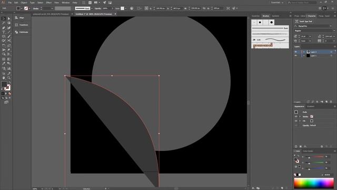Pick a color from the spectrum bar

tap(314, 183)
